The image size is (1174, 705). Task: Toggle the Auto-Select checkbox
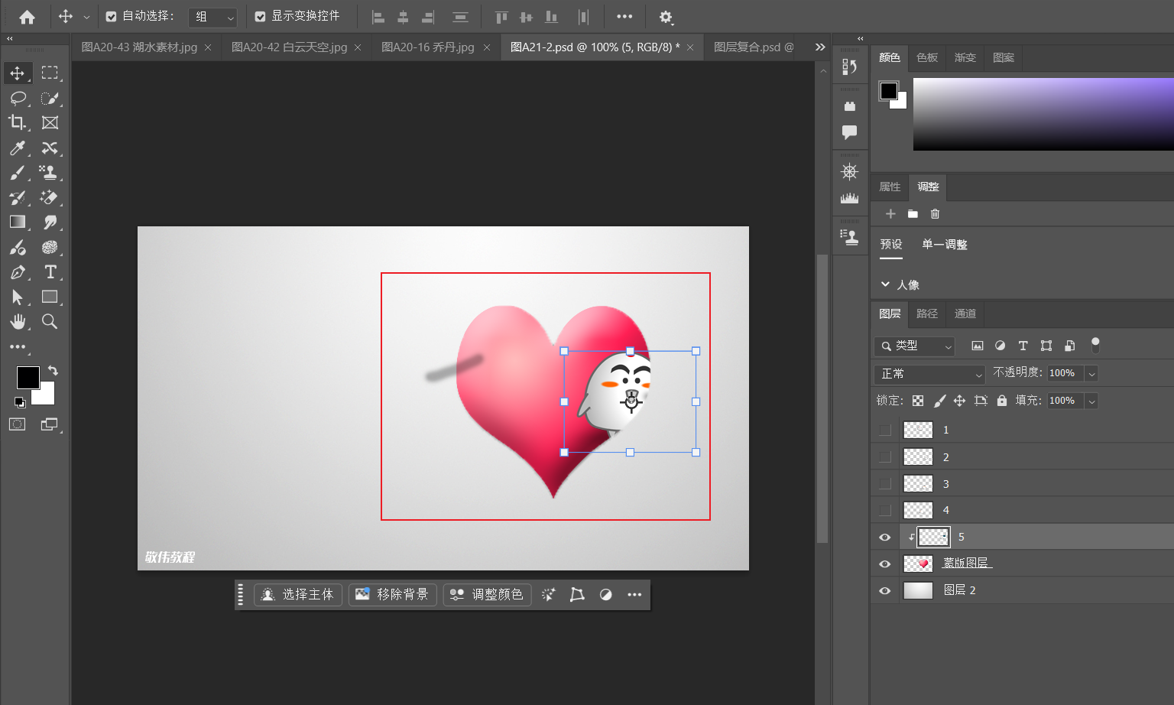[x=111, y=16]
